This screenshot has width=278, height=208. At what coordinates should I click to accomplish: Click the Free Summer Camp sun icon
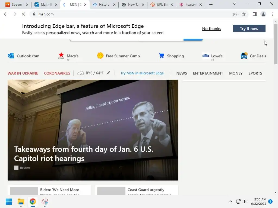pos(100,56)
